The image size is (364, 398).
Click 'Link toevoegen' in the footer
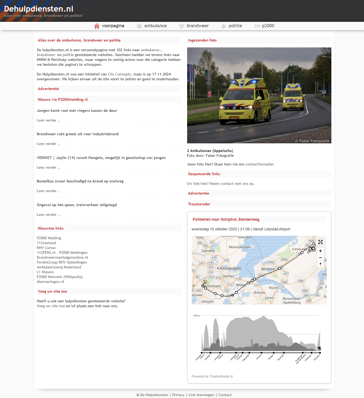pyautogui.click(x=201, y=395)
